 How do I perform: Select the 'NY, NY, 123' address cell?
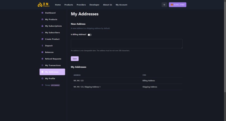(x=79, y=80)
